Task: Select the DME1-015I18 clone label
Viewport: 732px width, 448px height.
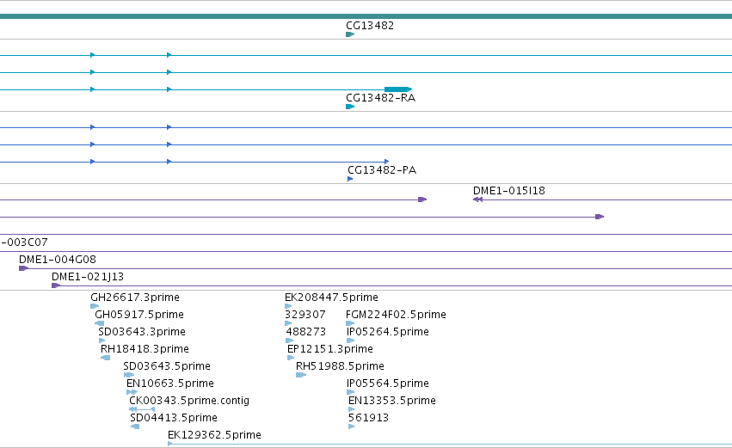Action: [509, 191]
